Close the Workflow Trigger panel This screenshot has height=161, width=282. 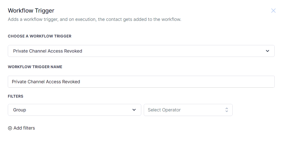(x=273, y=11)
